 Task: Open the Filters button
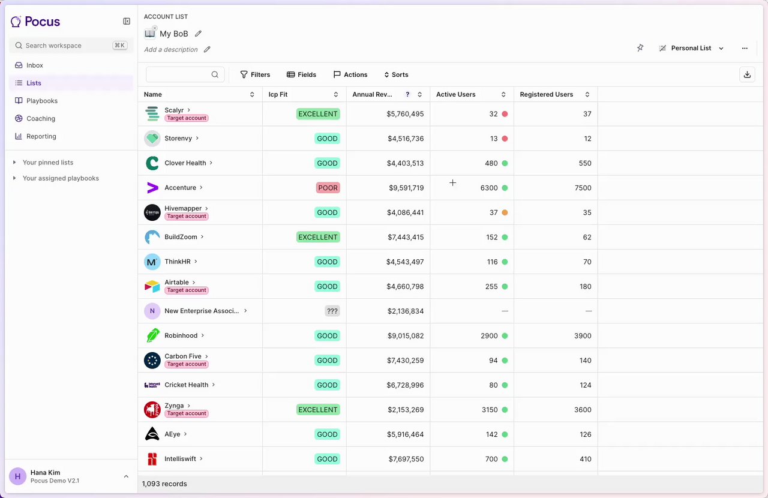click(255, 74)
